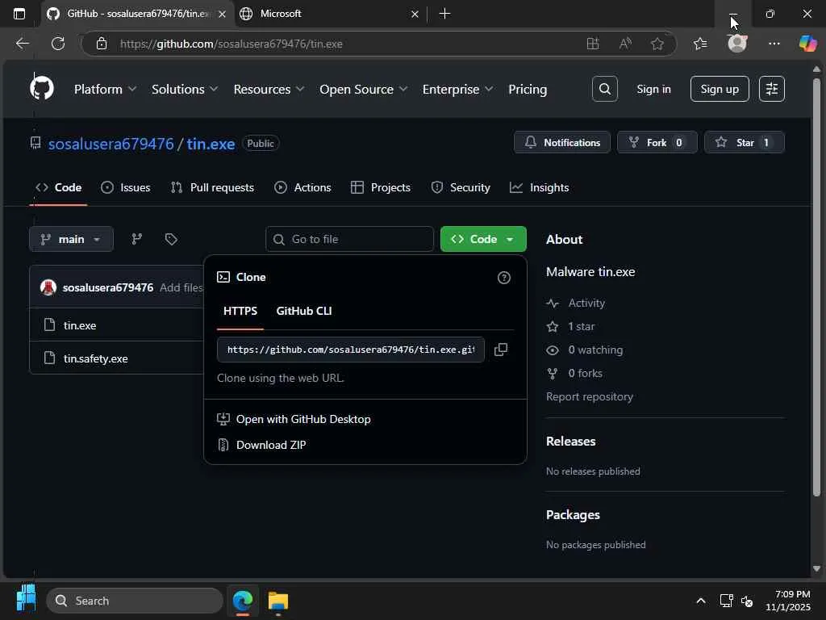Viewport: 826px width, 620px height.
Task: Click the page vertical scrollbar
Action: [816, 287]
